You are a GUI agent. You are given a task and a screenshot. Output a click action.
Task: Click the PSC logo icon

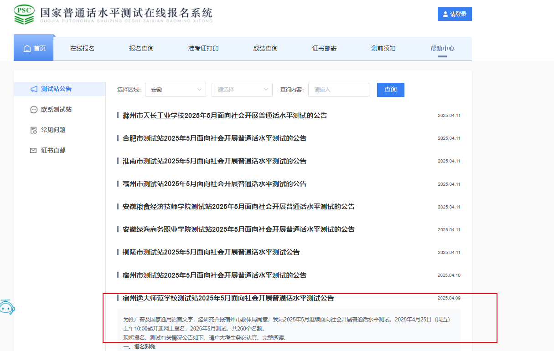(x=24, y=15)
